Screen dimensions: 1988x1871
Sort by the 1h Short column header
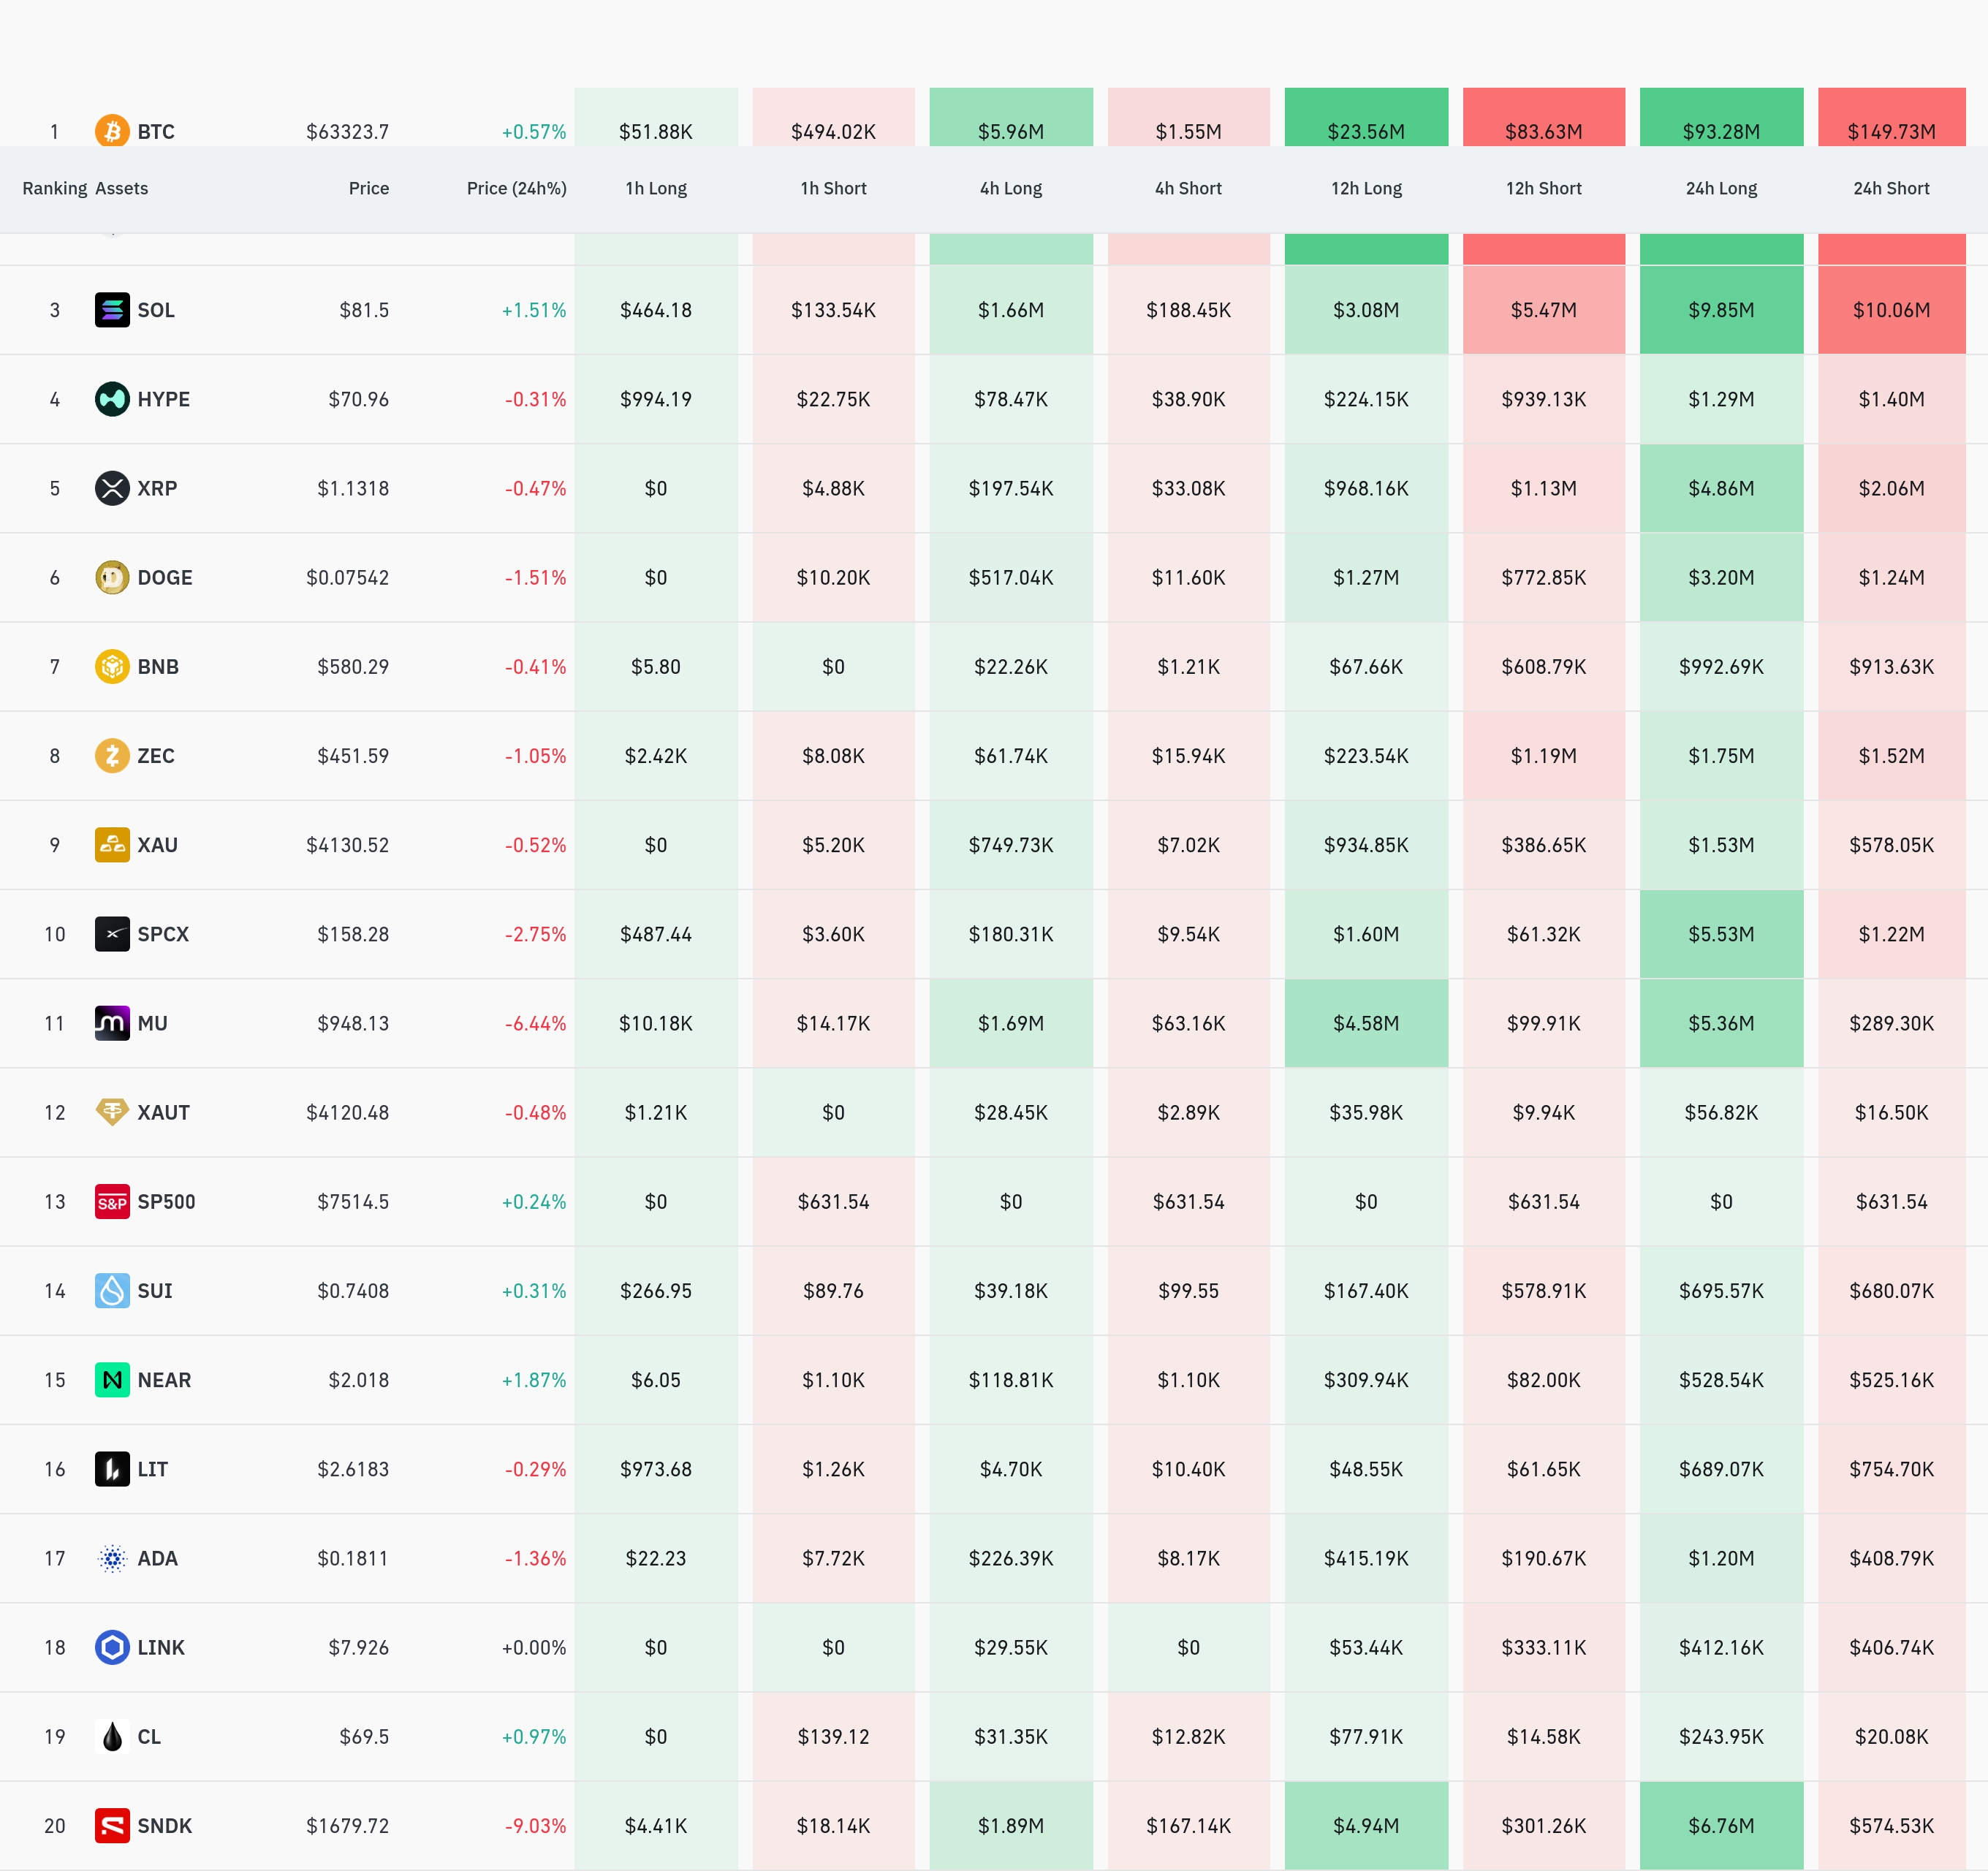[833, 188]
